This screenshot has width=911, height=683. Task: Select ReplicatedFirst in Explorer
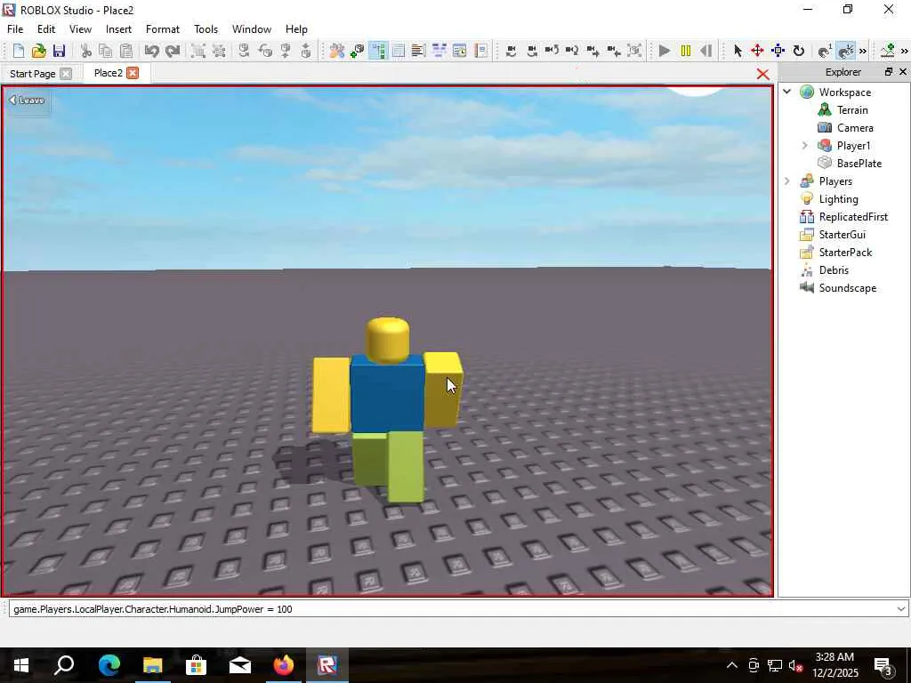[853, 217]
